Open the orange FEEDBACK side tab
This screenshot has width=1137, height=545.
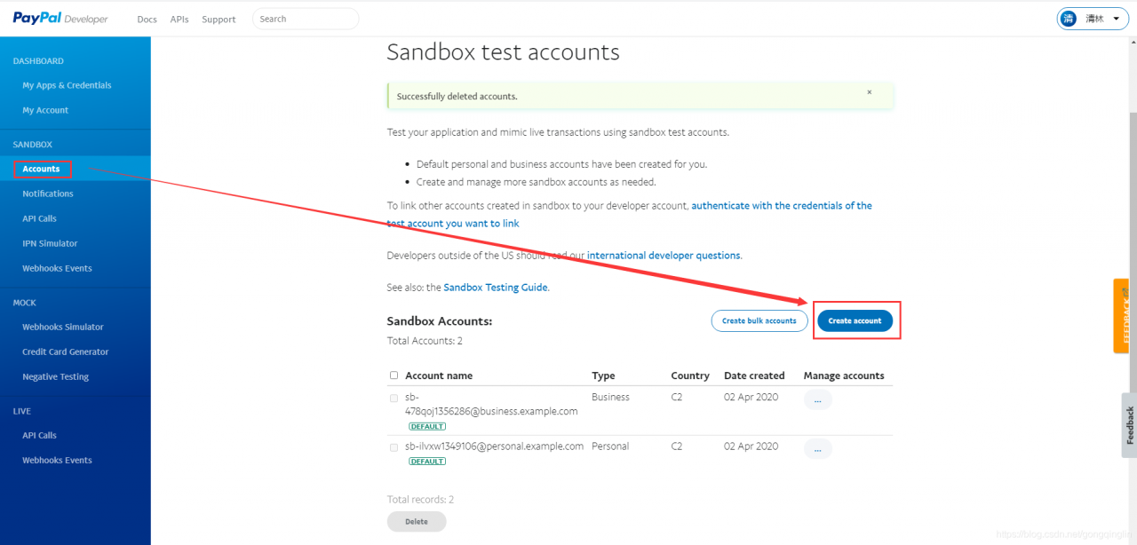[x=1121, y=316]
